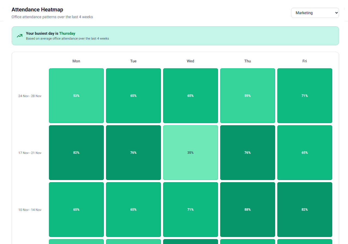
Task: Click the 'Thursday' busiest day text
Action: click(x=67, y=33)
